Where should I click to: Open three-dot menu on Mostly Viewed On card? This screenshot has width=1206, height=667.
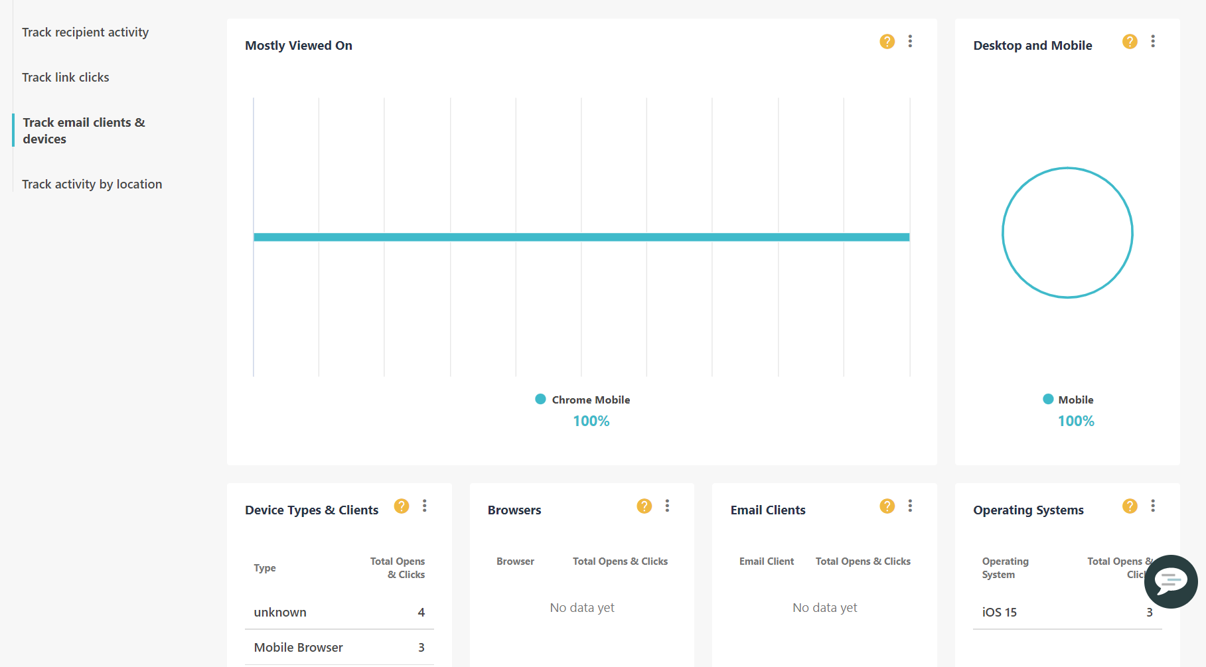tap(910, 42)
